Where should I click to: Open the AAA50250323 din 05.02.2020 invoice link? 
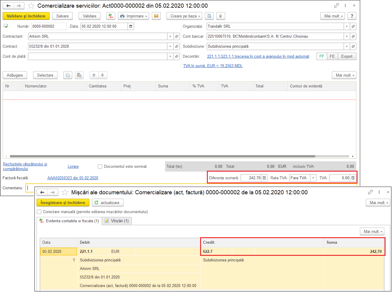(73, 178)
